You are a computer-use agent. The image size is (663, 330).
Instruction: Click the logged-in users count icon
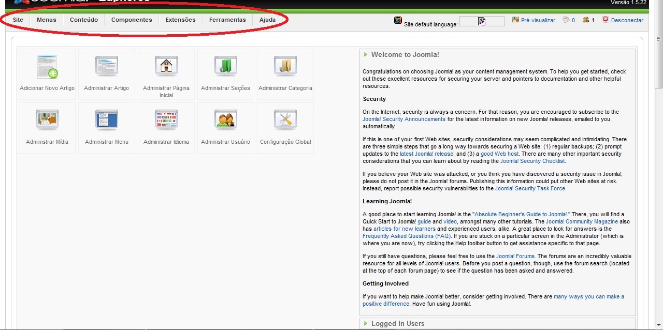coord(586,20)
